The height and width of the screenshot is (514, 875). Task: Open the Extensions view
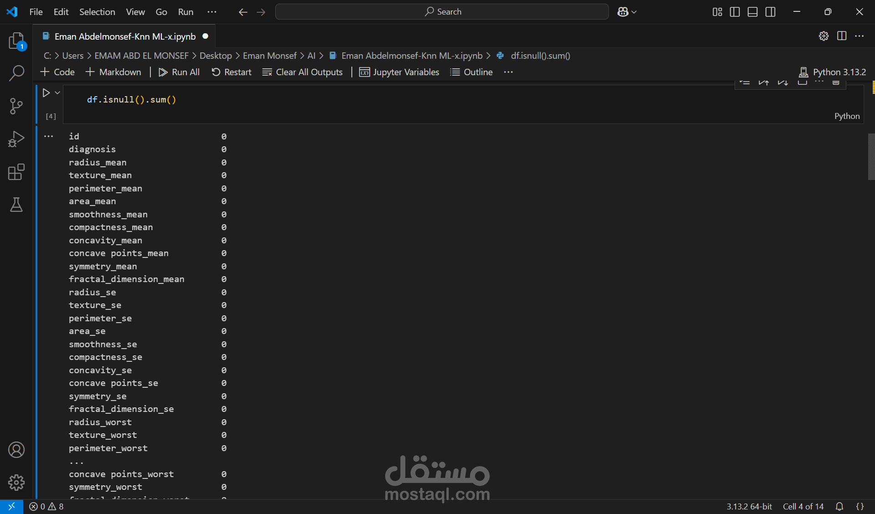pyautogui.click(x=16, y=172)
